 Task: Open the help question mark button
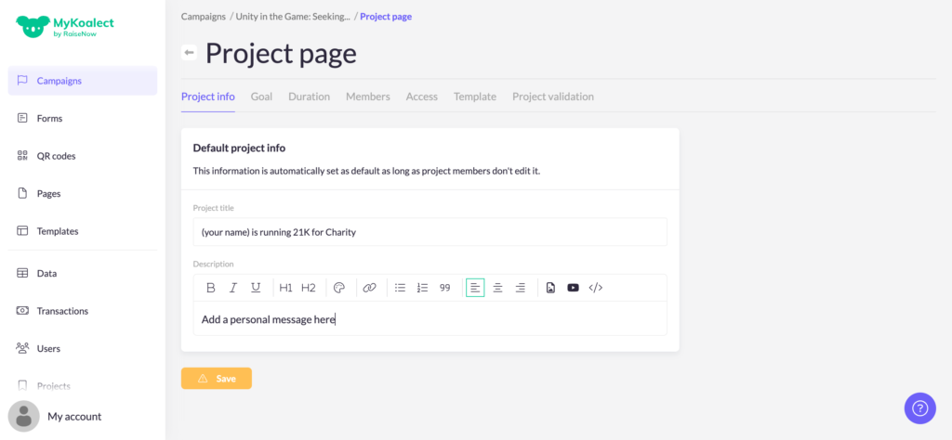(919, 408)
